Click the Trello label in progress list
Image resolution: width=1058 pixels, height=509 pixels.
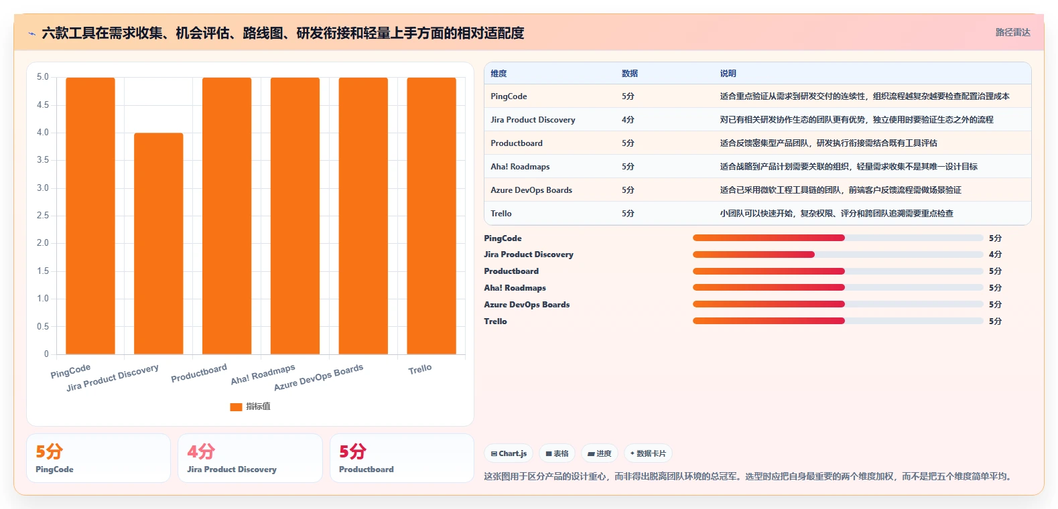coord(496,321)
